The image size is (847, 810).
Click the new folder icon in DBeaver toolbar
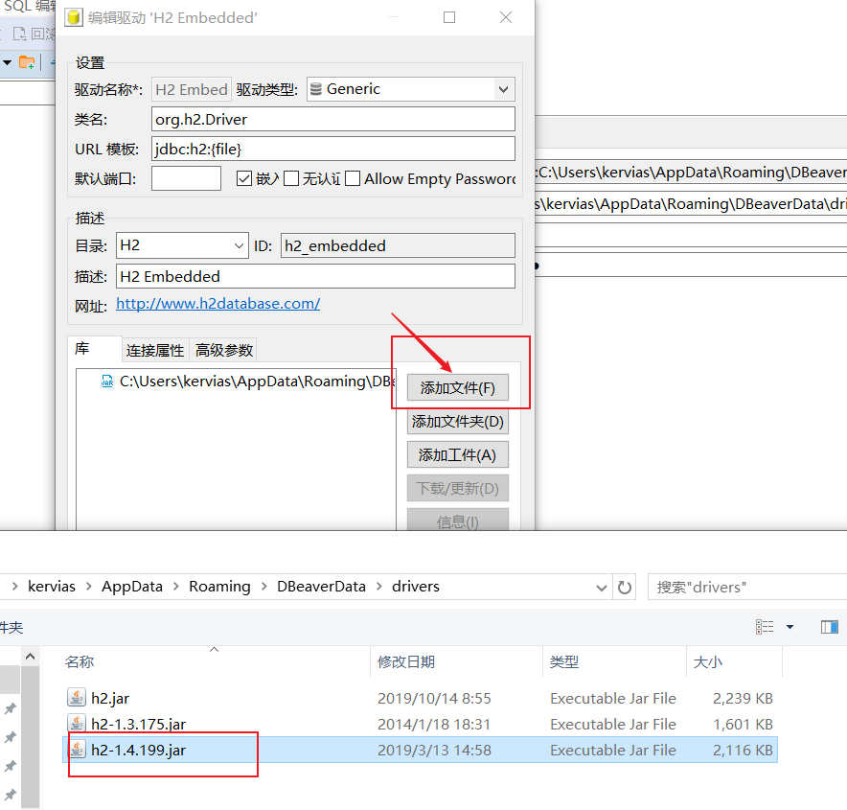(x=27, y=62)
